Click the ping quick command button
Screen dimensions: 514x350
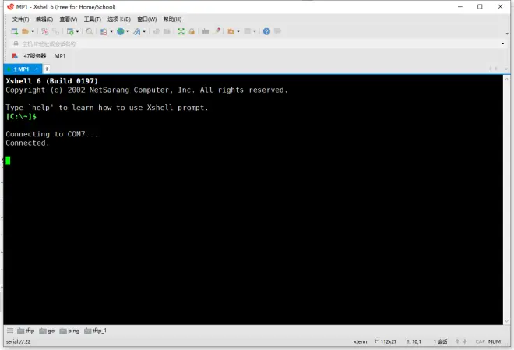(x=69, y=331)
